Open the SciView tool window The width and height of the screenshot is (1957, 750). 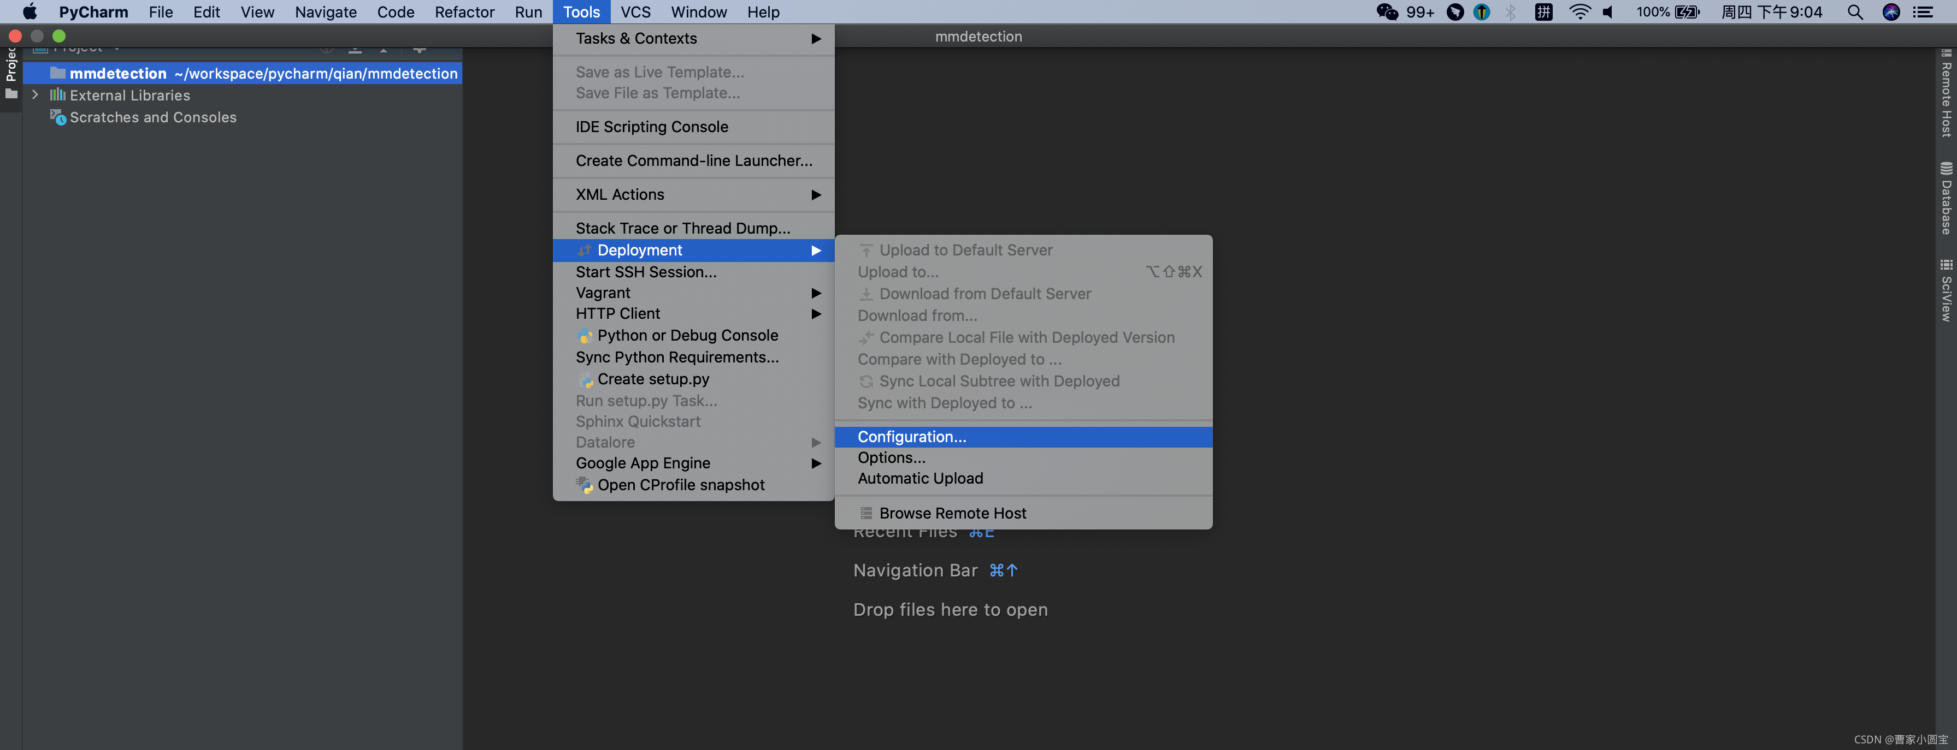(x=1946, y=291)
